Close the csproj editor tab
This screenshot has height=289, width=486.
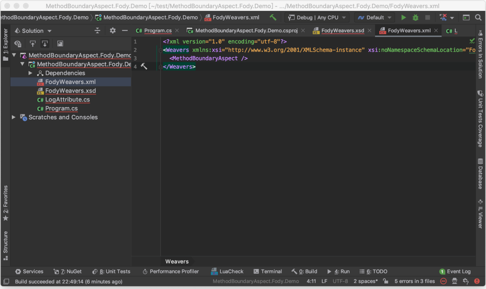point(303,30)
